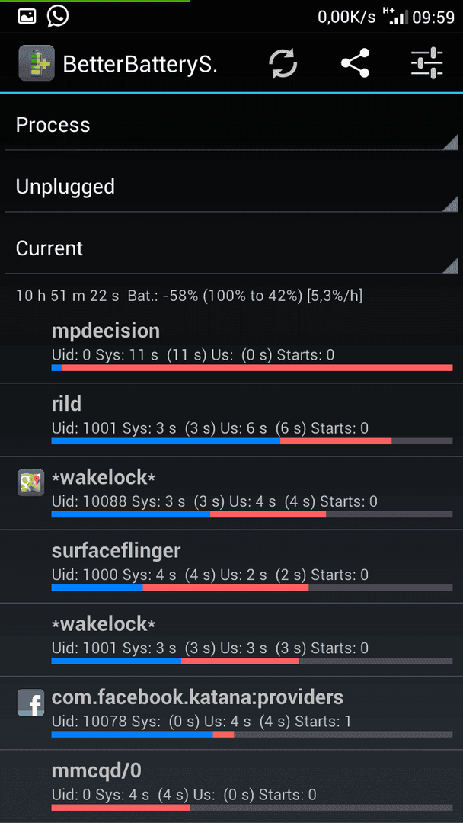Tap the signal strength indicator in the status bar
463x823 pixels.
pos(397,16)
